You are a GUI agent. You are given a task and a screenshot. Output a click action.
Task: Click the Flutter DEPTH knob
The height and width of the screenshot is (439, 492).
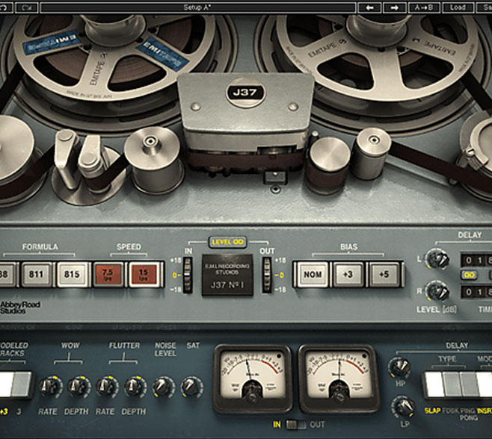tap(135, 387)
